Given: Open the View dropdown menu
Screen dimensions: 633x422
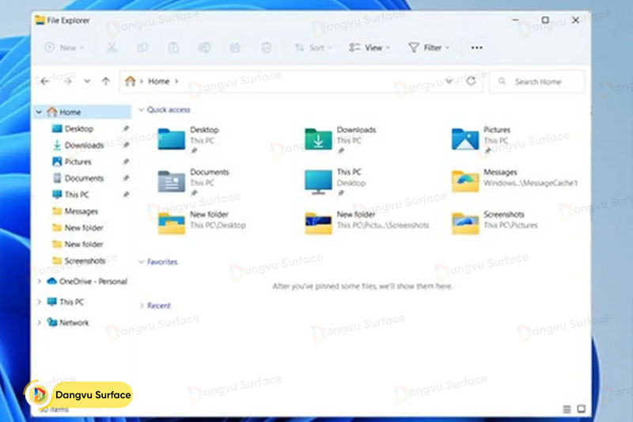Looking at the screenshot, I should 370,48.
